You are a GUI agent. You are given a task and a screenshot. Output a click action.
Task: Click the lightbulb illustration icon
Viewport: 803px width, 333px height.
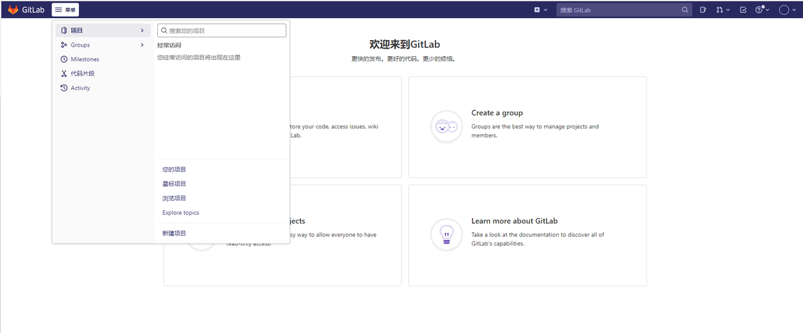click(x=446, y=234)
